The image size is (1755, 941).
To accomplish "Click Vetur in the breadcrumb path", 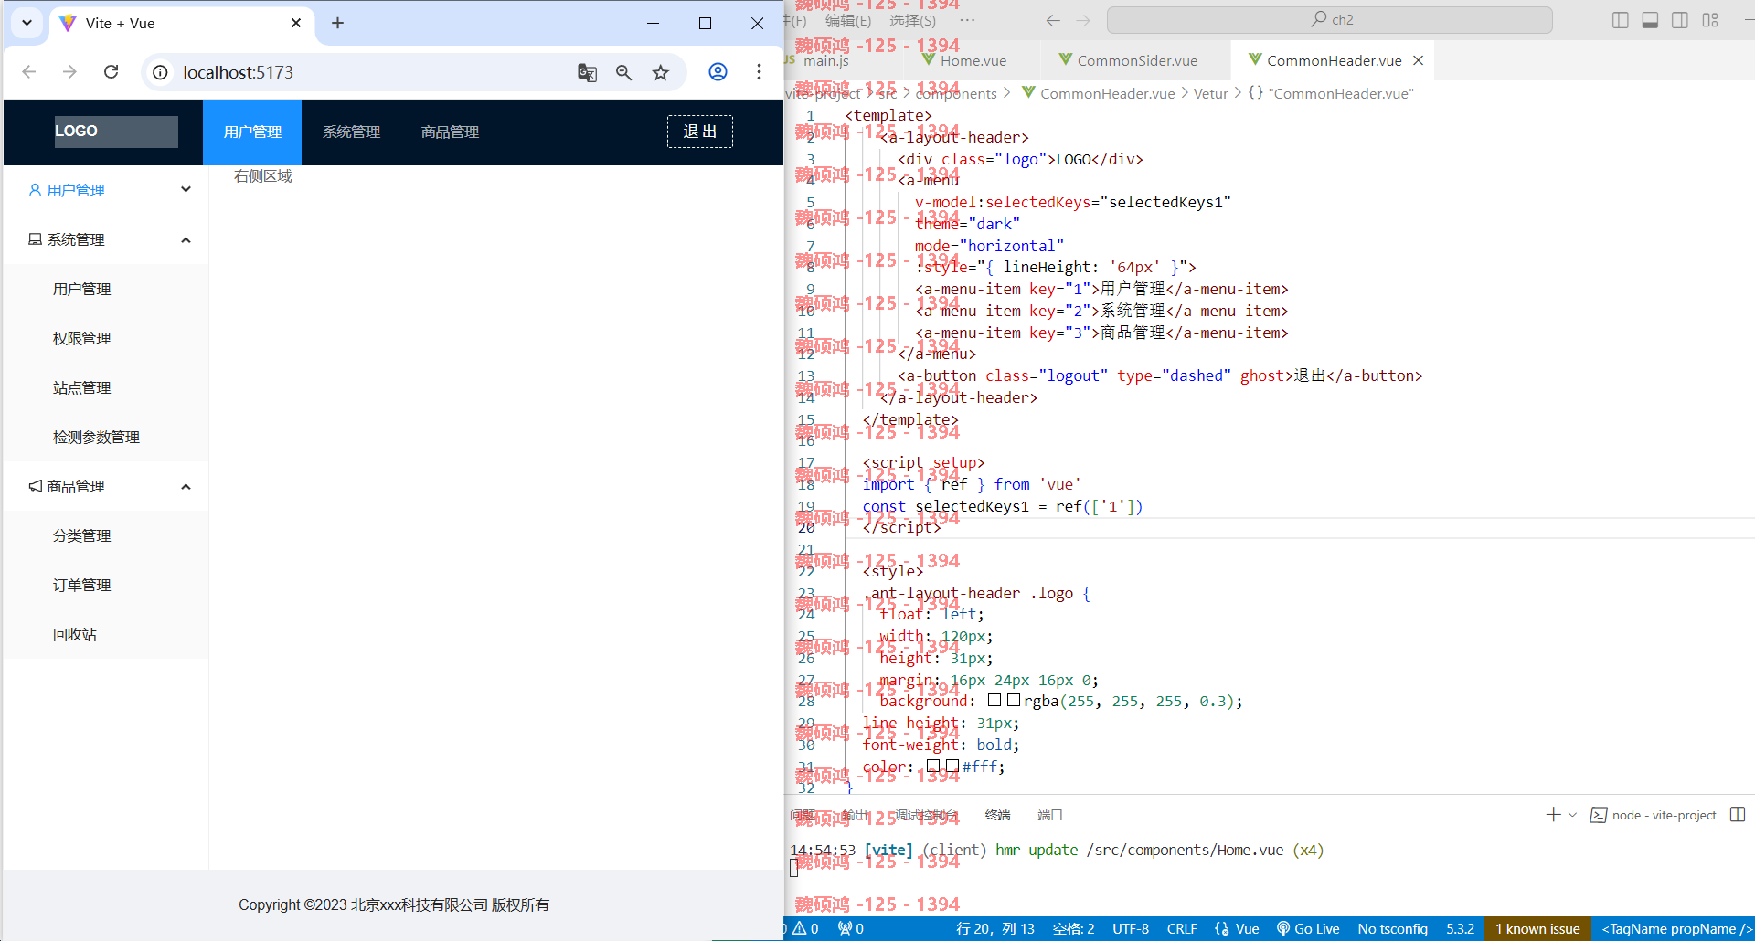I will click(1210, 93).
